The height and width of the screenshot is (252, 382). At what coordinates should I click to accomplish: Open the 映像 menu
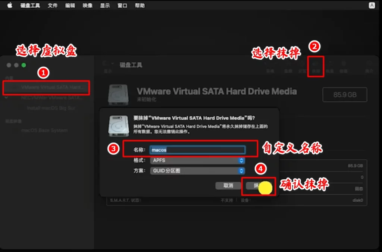pyautogui.click(x=87, y=5)
